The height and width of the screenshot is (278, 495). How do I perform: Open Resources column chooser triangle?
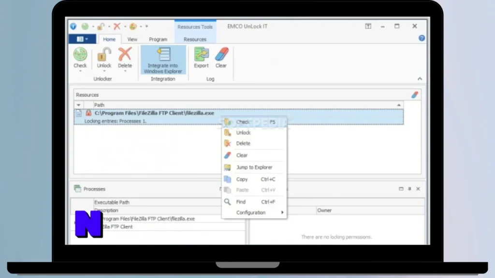click(79, 105)
